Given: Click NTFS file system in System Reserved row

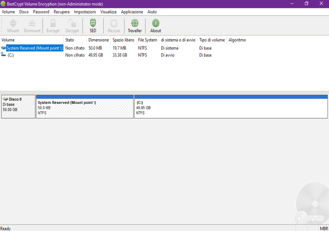Looking at the screenshot, I should [x=143, y=48].
